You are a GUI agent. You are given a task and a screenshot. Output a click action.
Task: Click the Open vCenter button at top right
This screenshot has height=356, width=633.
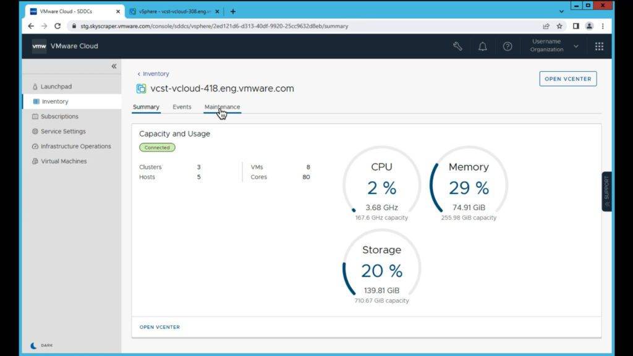coord(567,78)
